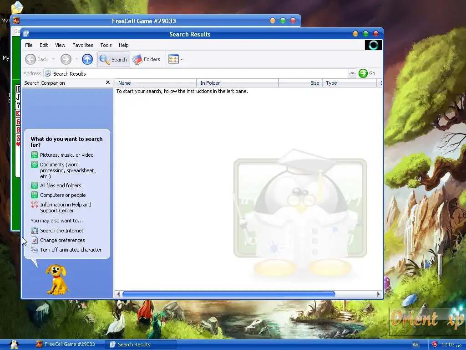Click the penguin Start button

pos(14,344)
